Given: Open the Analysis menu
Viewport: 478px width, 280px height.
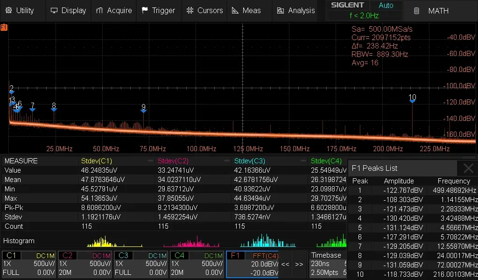Looking at the screenshot, I should [296, 10].
